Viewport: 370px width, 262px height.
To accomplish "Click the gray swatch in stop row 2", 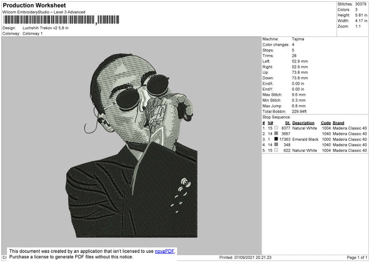I will click(276, 133).
